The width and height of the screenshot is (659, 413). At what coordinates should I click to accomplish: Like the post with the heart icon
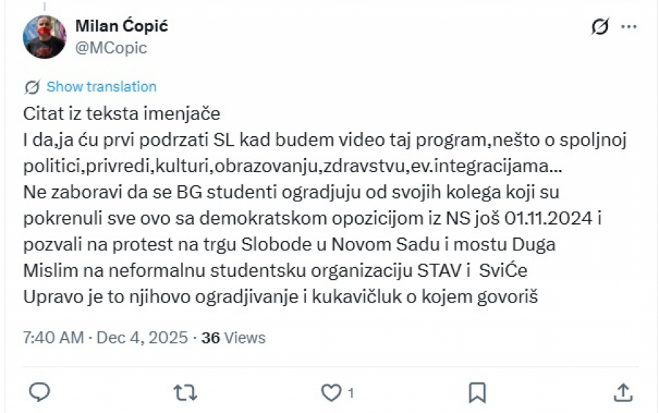point(332,392)
